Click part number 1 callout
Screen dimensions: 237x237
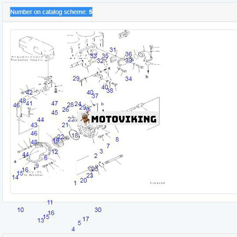tap(75, 183)
